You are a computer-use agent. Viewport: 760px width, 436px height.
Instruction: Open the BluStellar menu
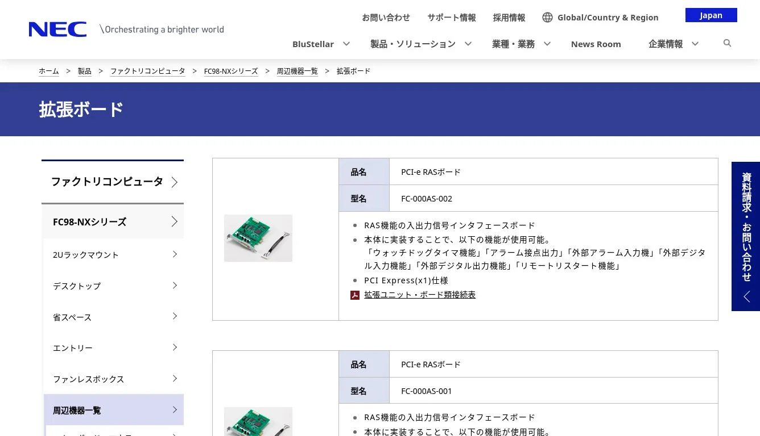pos(313,44)
